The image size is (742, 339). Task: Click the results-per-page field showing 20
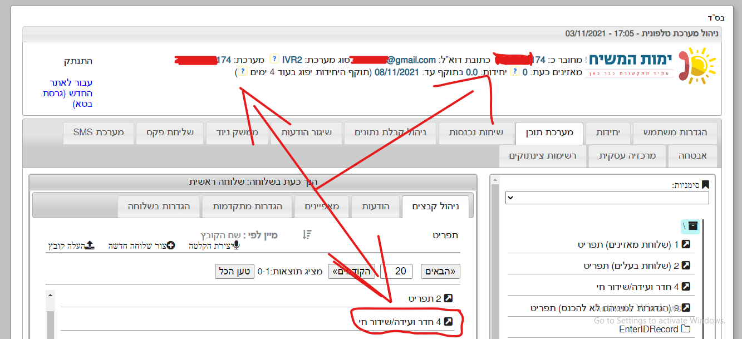[x=400, y=271]
